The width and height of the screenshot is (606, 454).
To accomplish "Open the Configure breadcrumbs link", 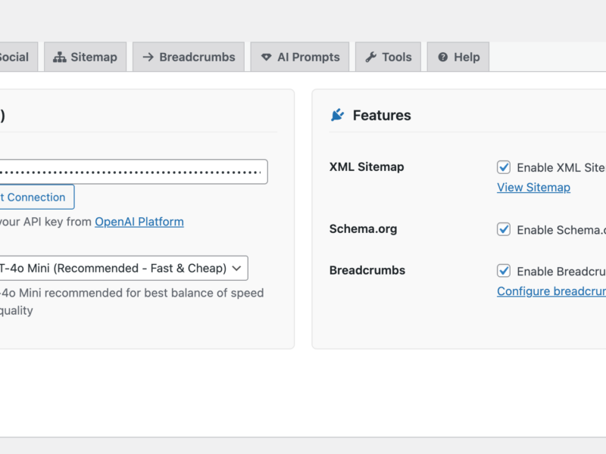I will 551,291.
